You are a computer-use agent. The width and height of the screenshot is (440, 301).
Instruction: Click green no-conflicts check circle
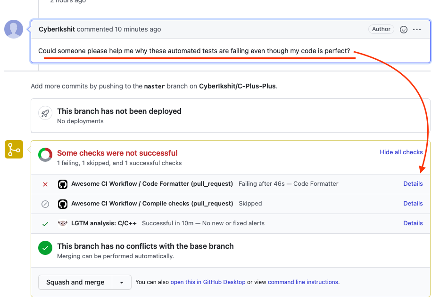(45, 248)
